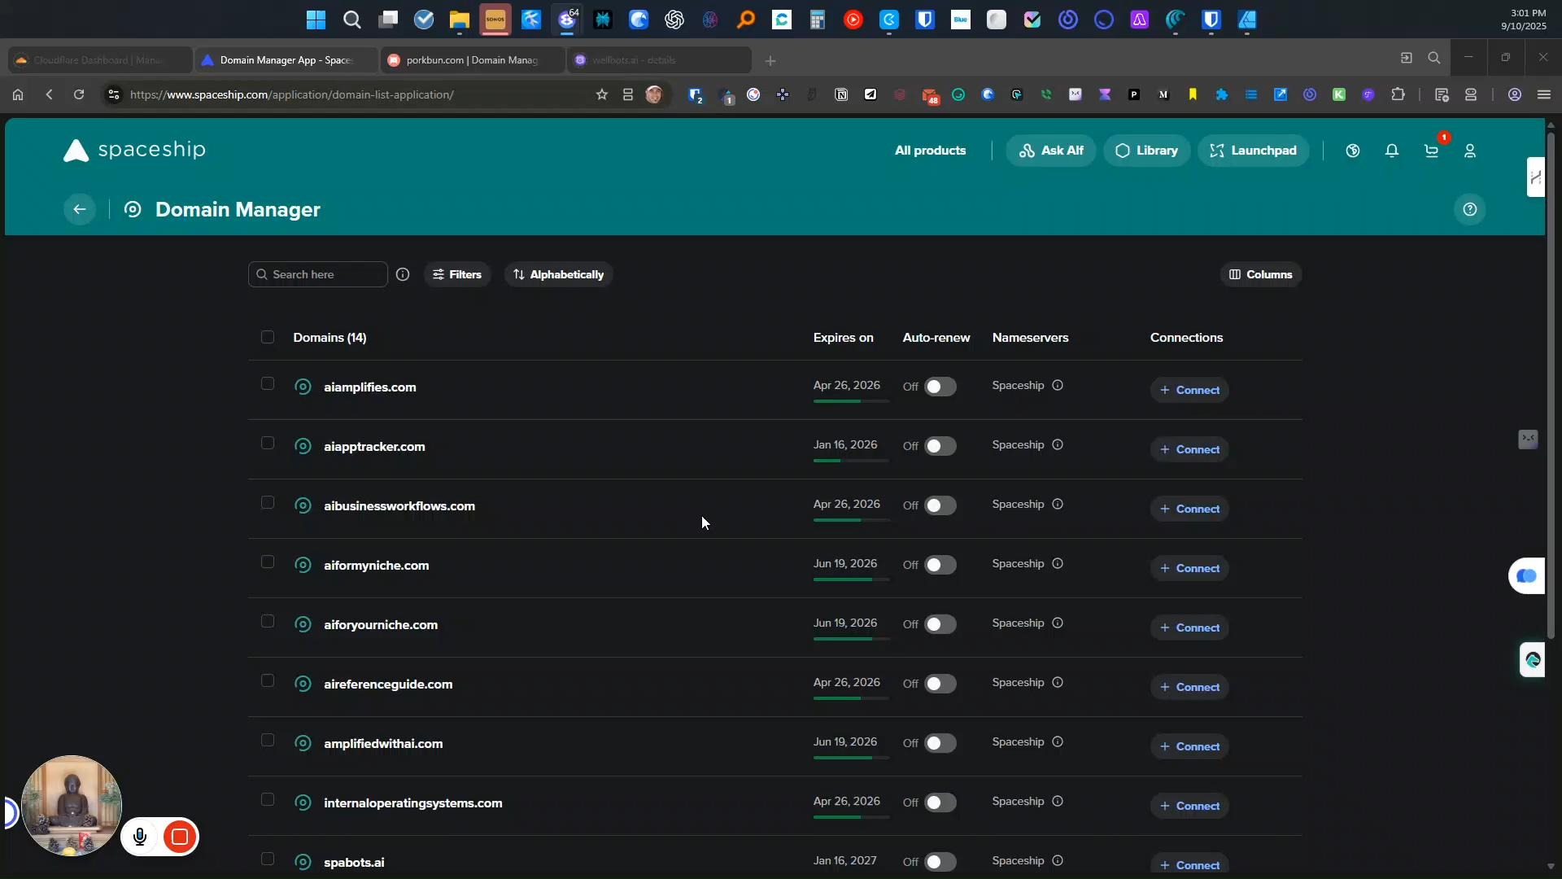Click the help question mark icon
This screenshot has width=1562, height=879.
(1470, 210)
